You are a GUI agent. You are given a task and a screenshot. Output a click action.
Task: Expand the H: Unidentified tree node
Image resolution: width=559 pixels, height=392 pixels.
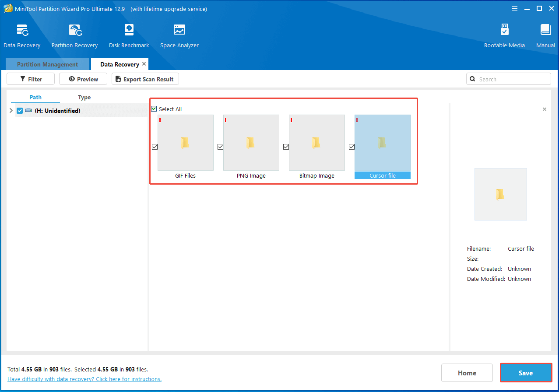pyautogui.click(x=11, y=111)
